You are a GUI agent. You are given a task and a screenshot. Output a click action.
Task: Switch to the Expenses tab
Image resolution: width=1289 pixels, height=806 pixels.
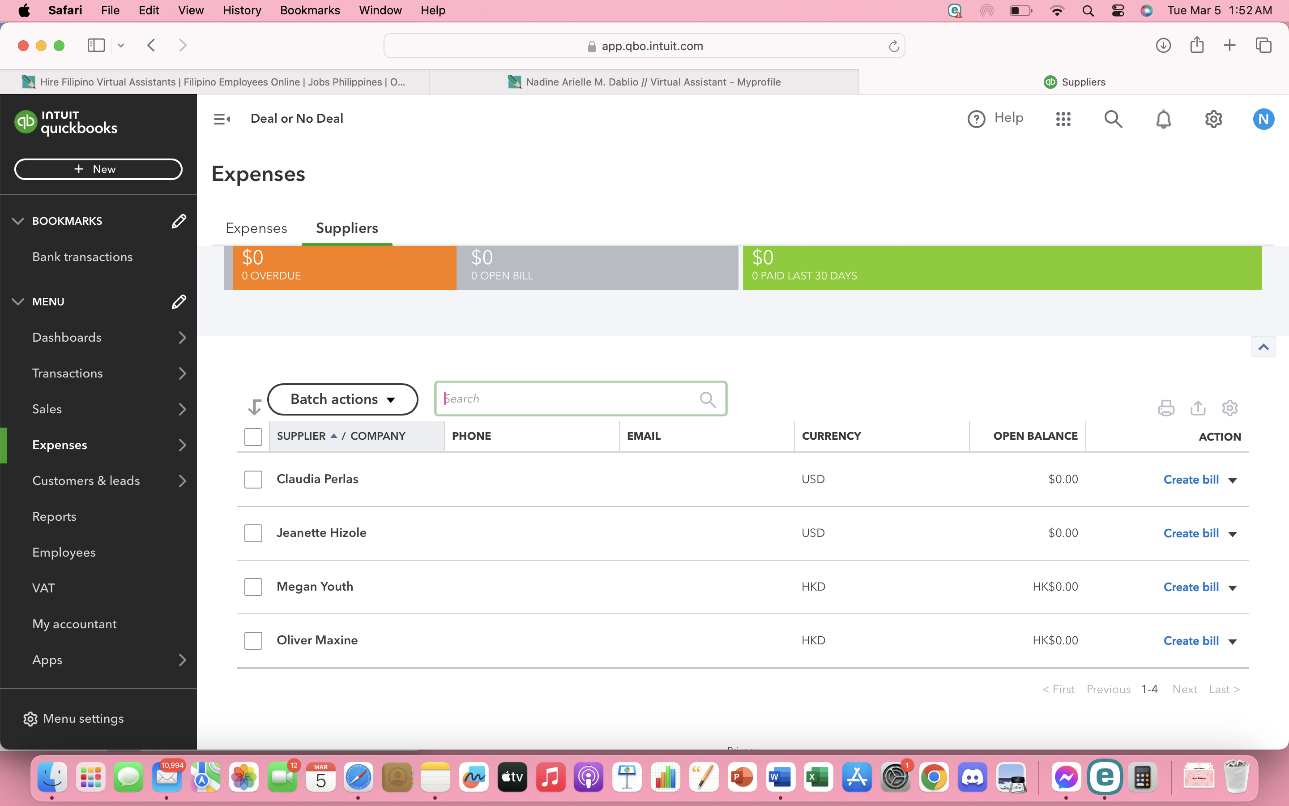point(256,228)
